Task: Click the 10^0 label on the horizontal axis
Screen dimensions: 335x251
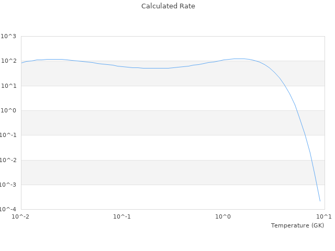Action: tap(224, 216)
